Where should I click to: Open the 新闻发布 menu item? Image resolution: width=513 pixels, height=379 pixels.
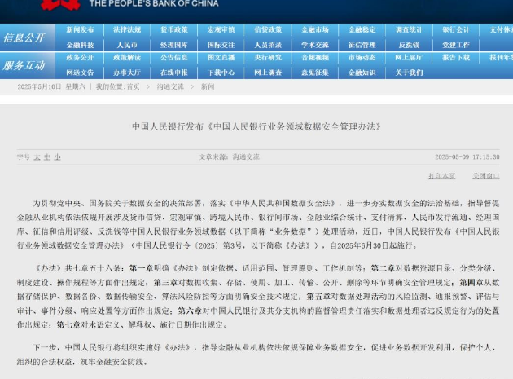pos(80,30)
